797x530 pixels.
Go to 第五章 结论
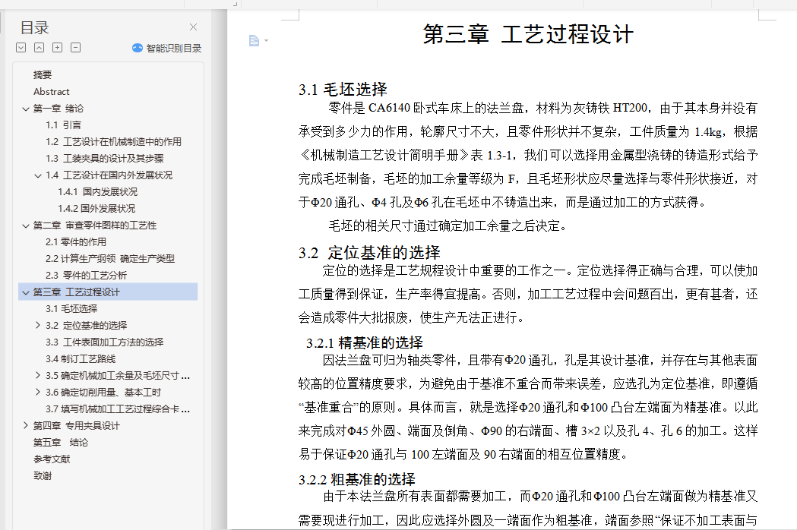pyautogui.click(x=61, y=443)
